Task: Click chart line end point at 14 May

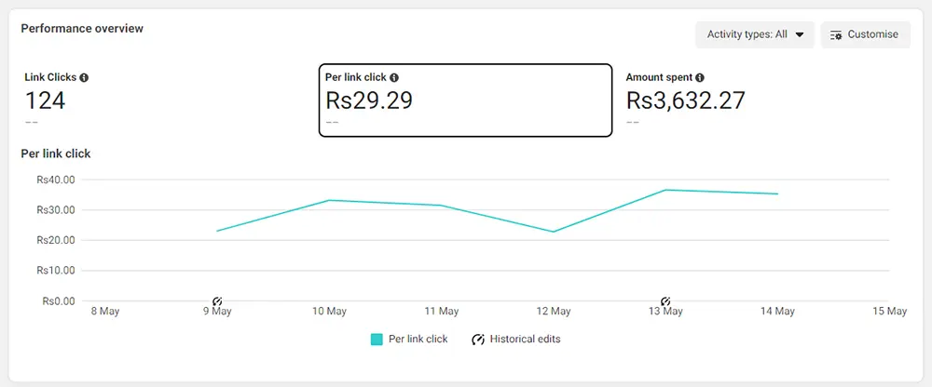Action: point(777,193)
